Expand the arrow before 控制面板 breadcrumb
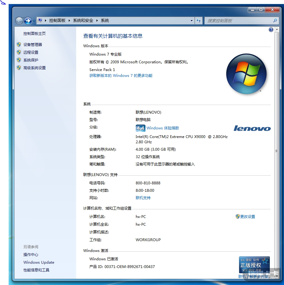This screenshot has height=285, width=284. click(46, 21)
